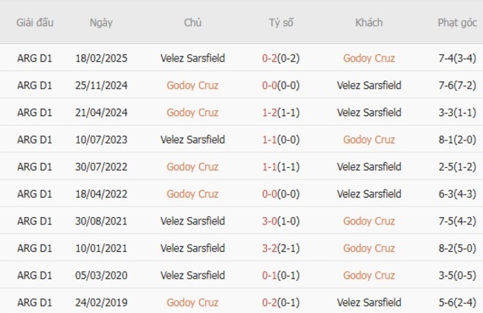Click the date 24/02/2019

(101, 303)
